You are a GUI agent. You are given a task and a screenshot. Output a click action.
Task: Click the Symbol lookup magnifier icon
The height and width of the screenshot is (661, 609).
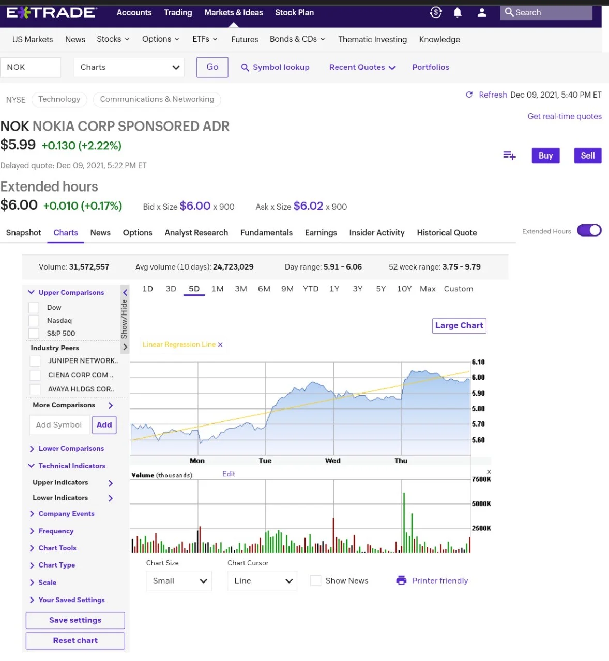pyautogui.click(x=245, y=67)
